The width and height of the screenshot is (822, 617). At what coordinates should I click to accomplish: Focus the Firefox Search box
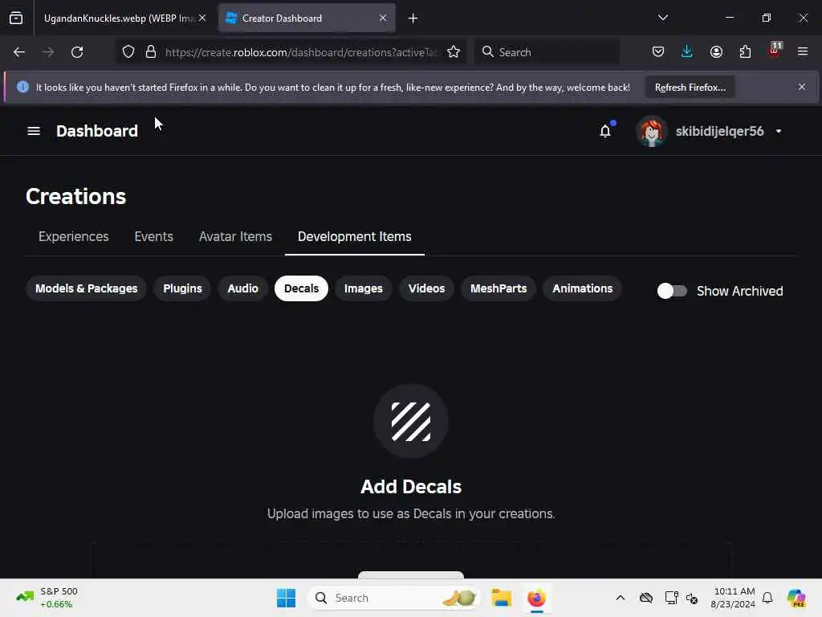point(547,52)
